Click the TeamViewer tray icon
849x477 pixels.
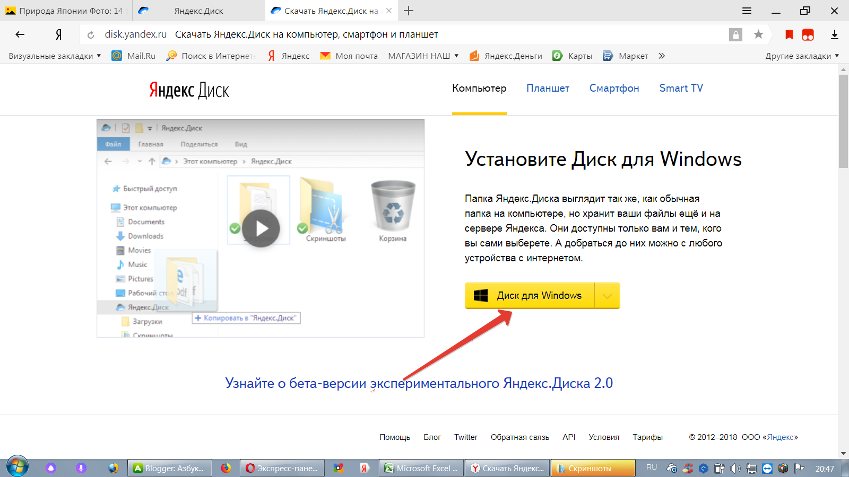tap(767, 469)
